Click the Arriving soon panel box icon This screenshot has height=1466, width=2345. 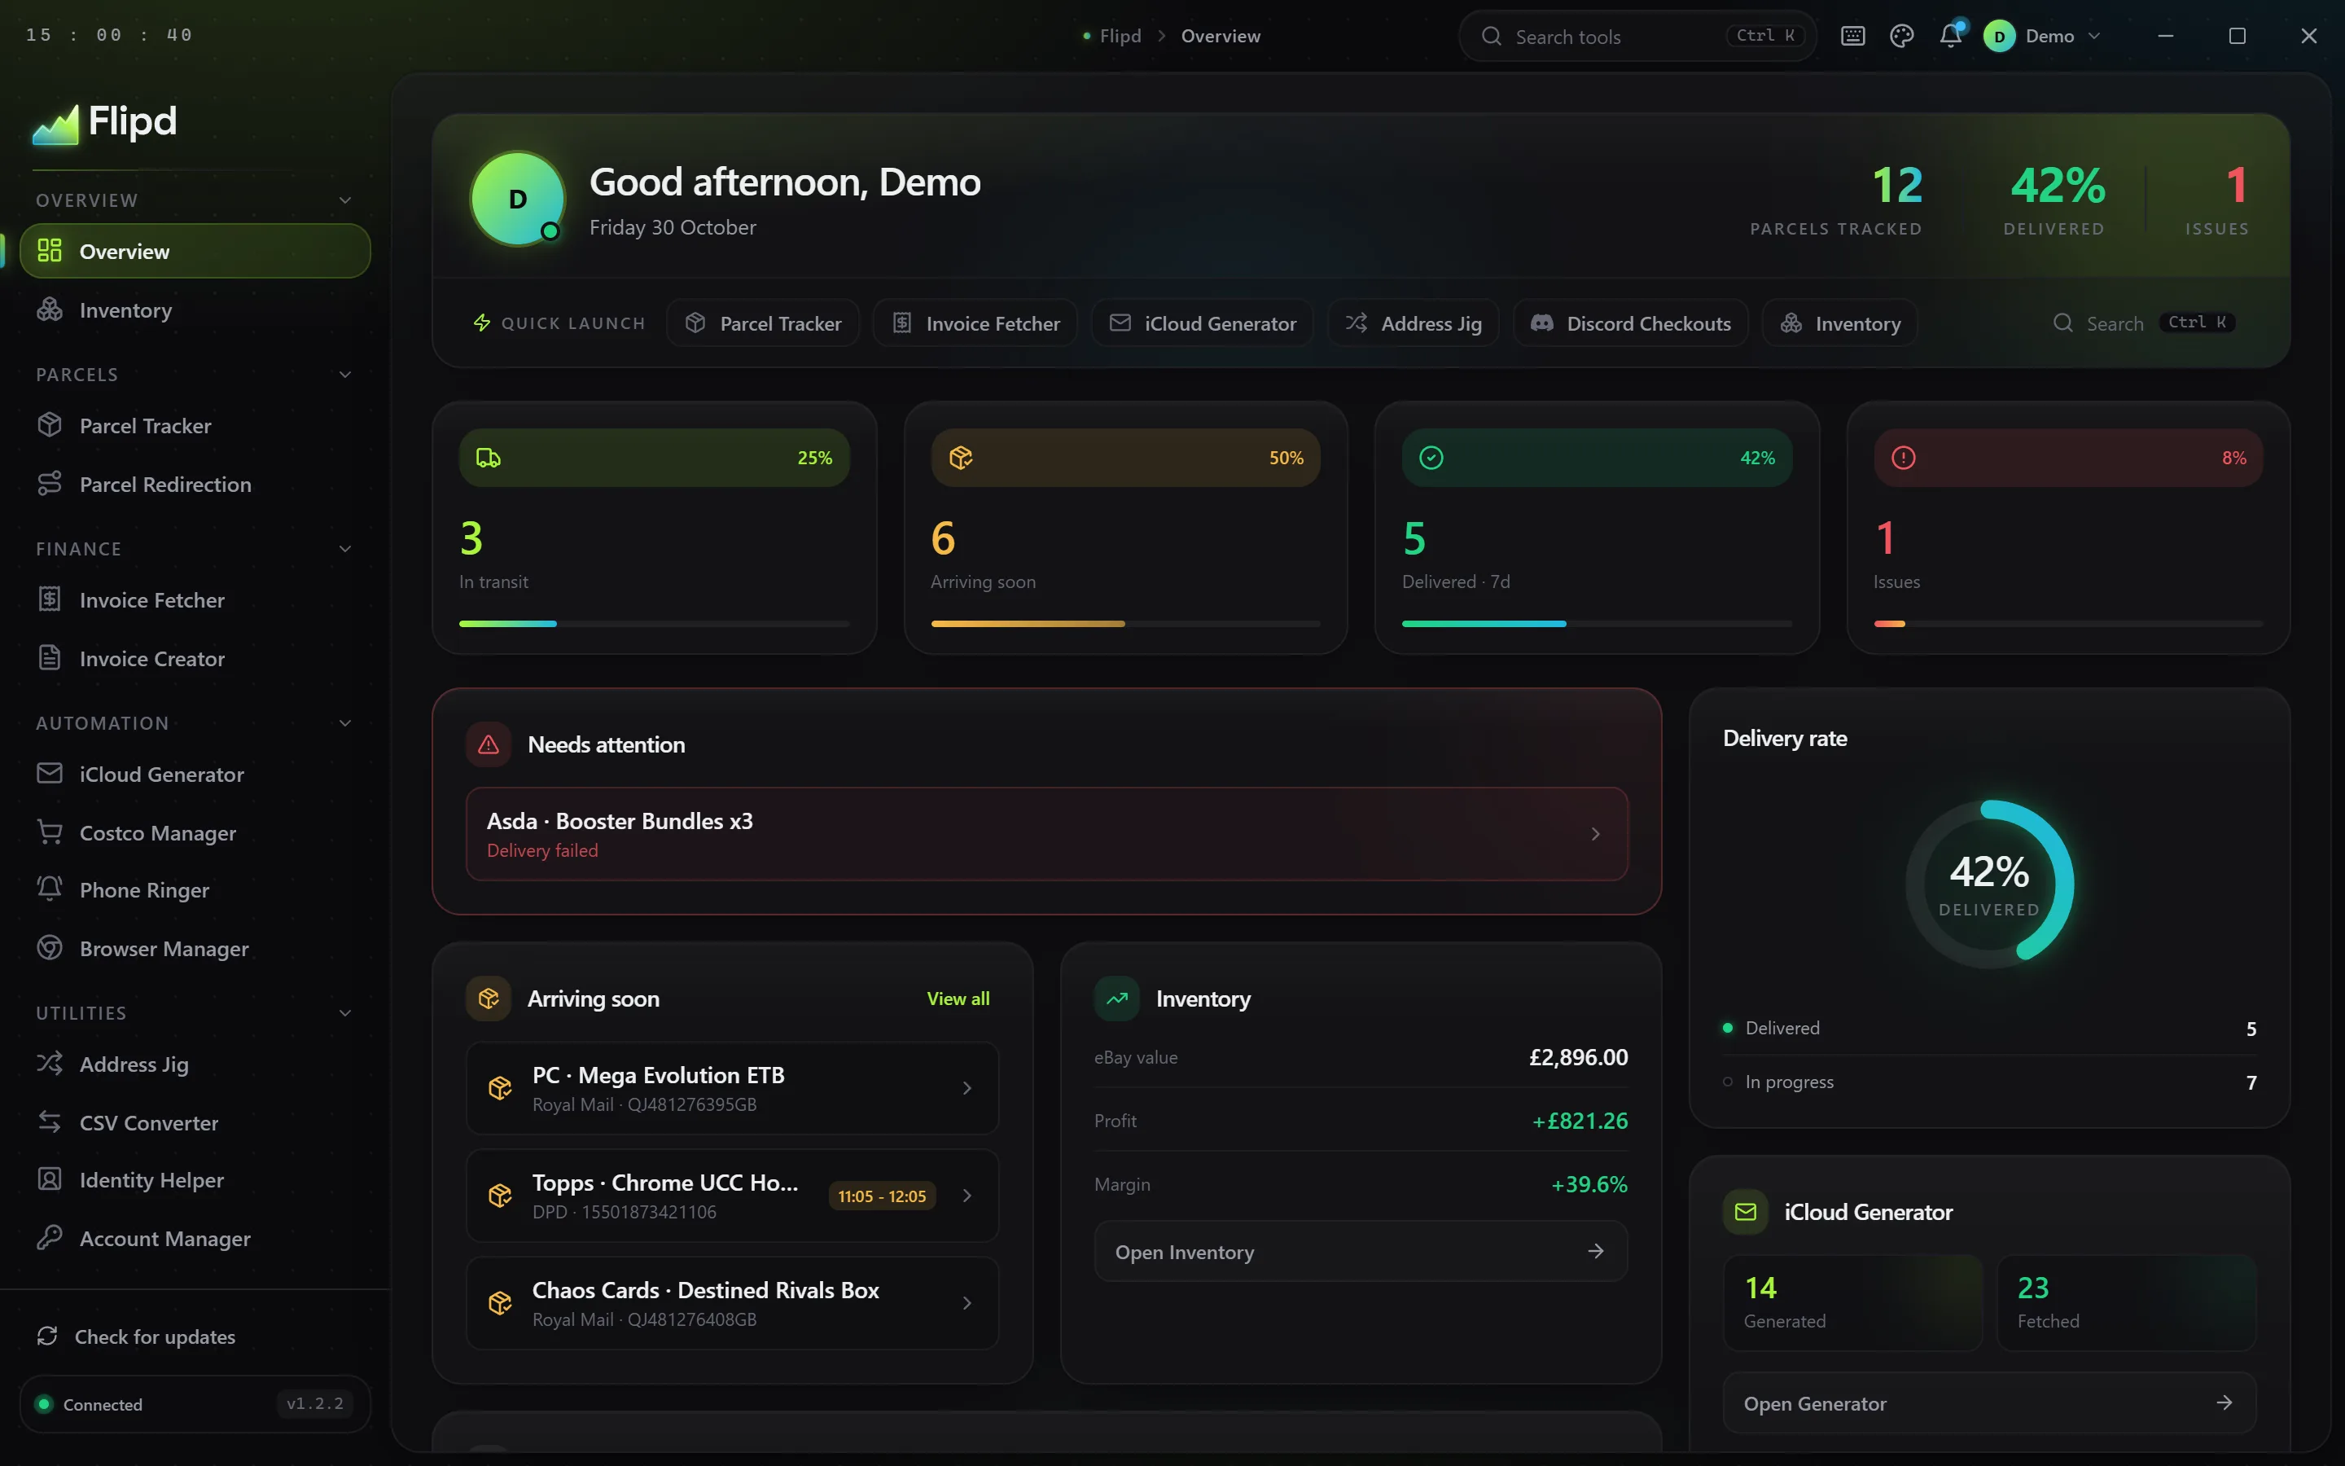489,999
